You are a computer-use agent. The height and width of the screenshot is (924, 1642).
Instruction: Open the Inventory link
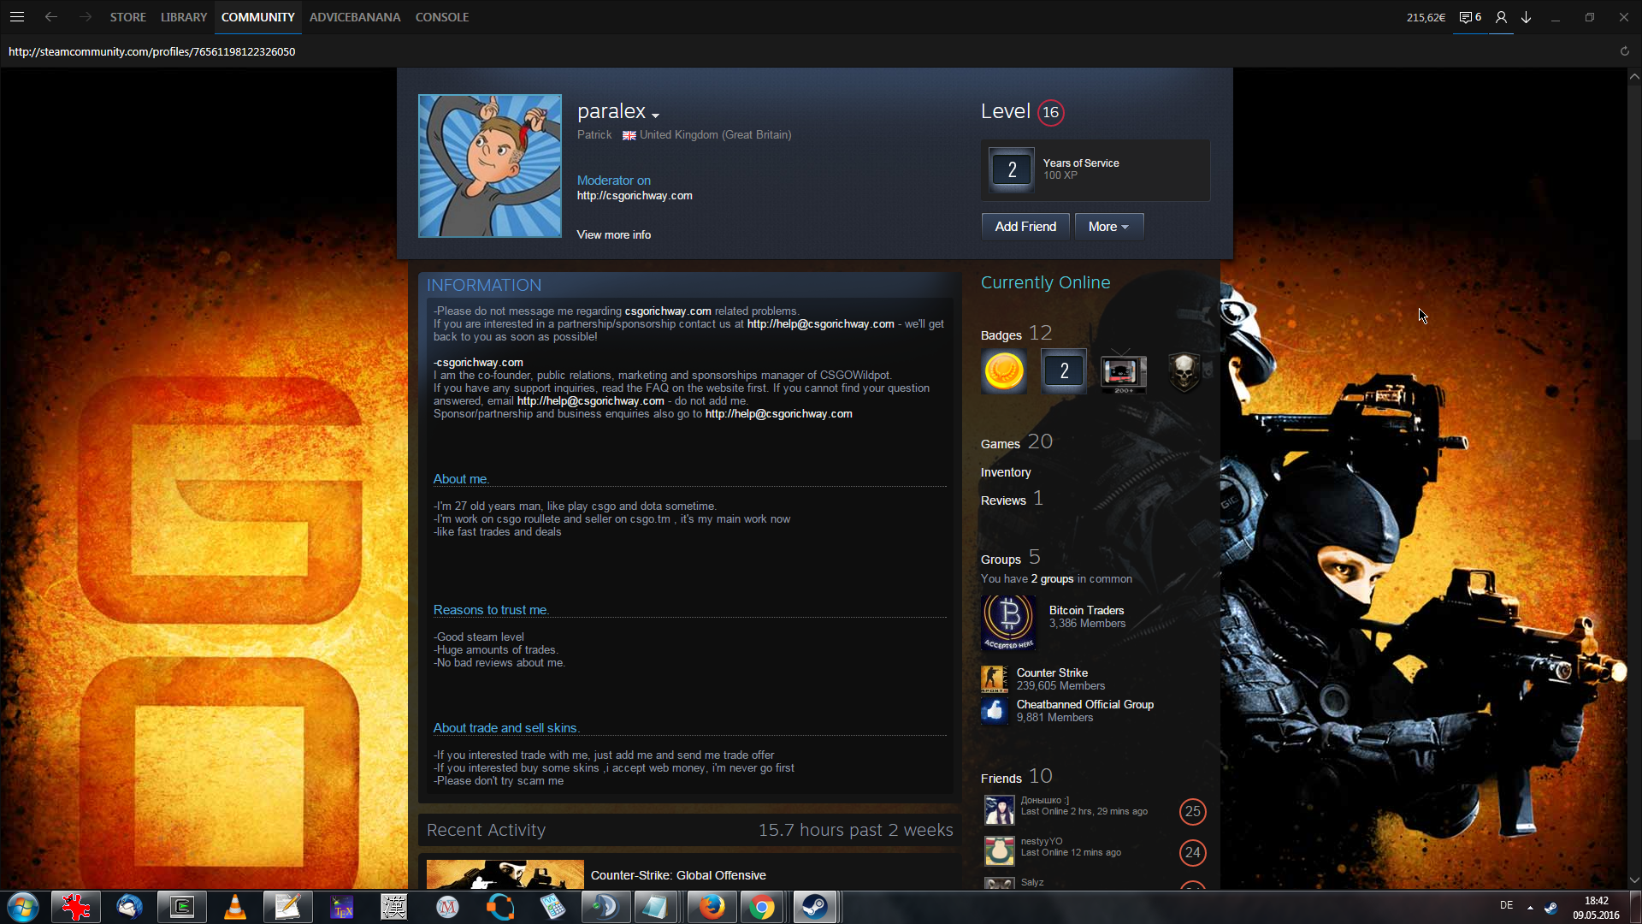coord(1005,472)
